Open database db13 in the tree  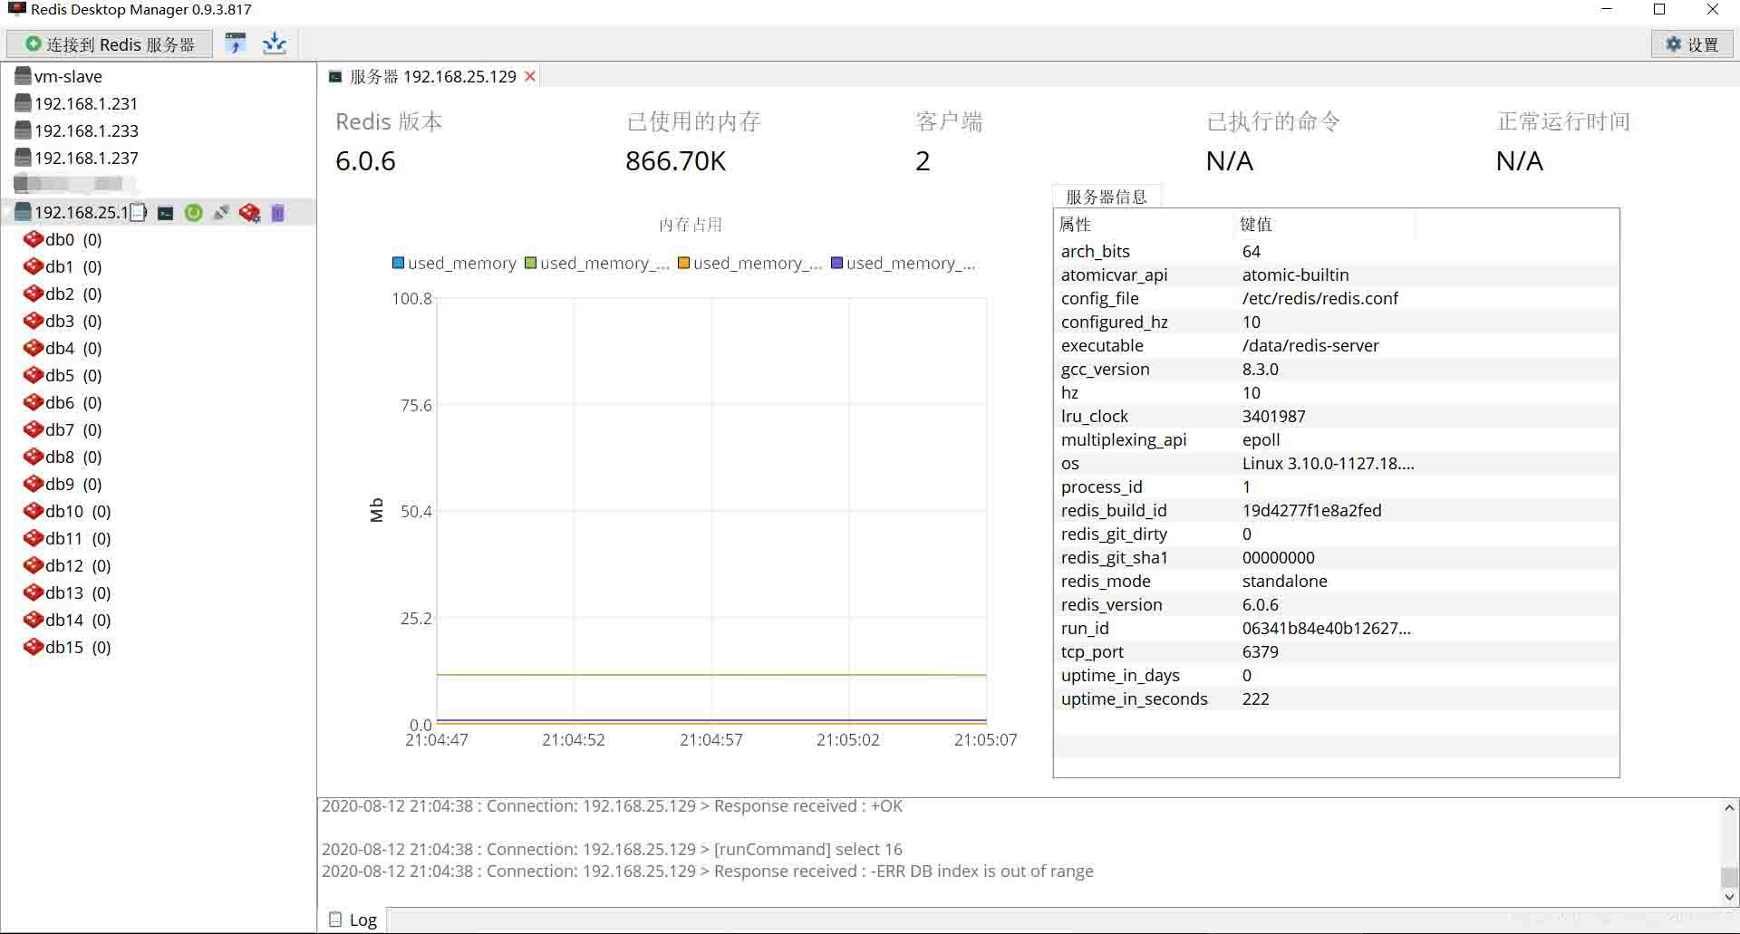click(67, 592)
